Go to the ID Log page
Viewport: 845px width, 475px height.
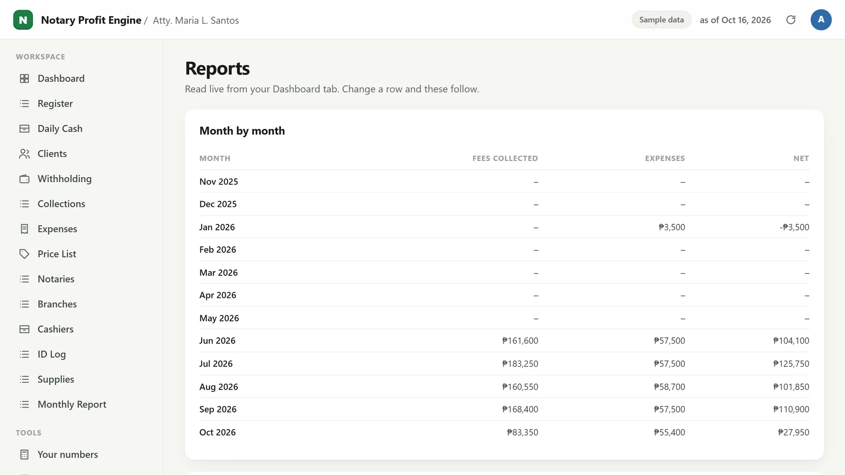tap(51, 354)
